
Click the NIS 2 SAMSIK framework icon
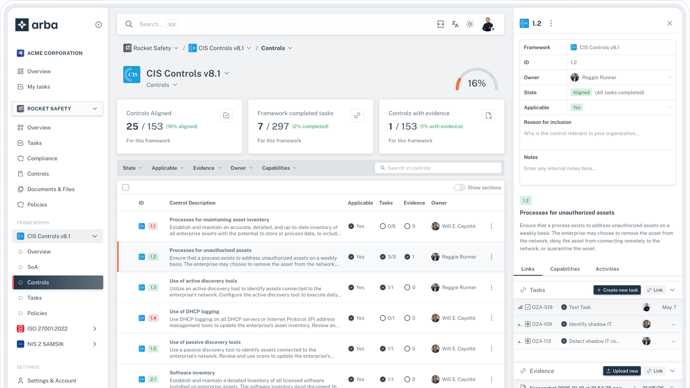pos(21,344)
